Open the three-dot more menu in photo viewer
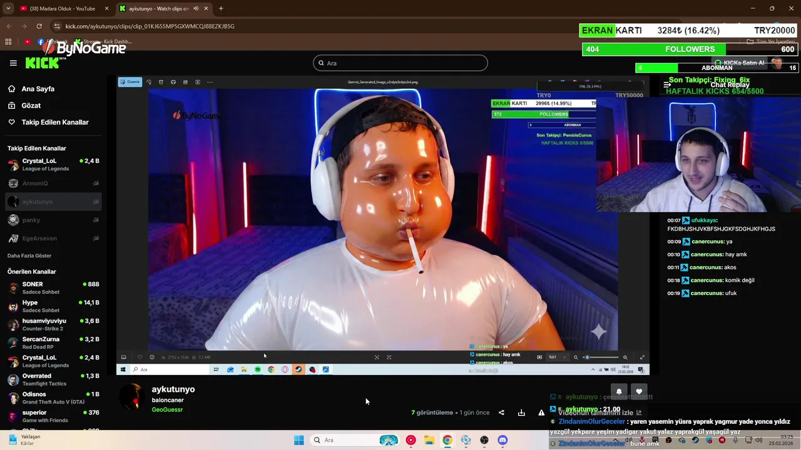801x450 pixels. click(x=210, y=82)
